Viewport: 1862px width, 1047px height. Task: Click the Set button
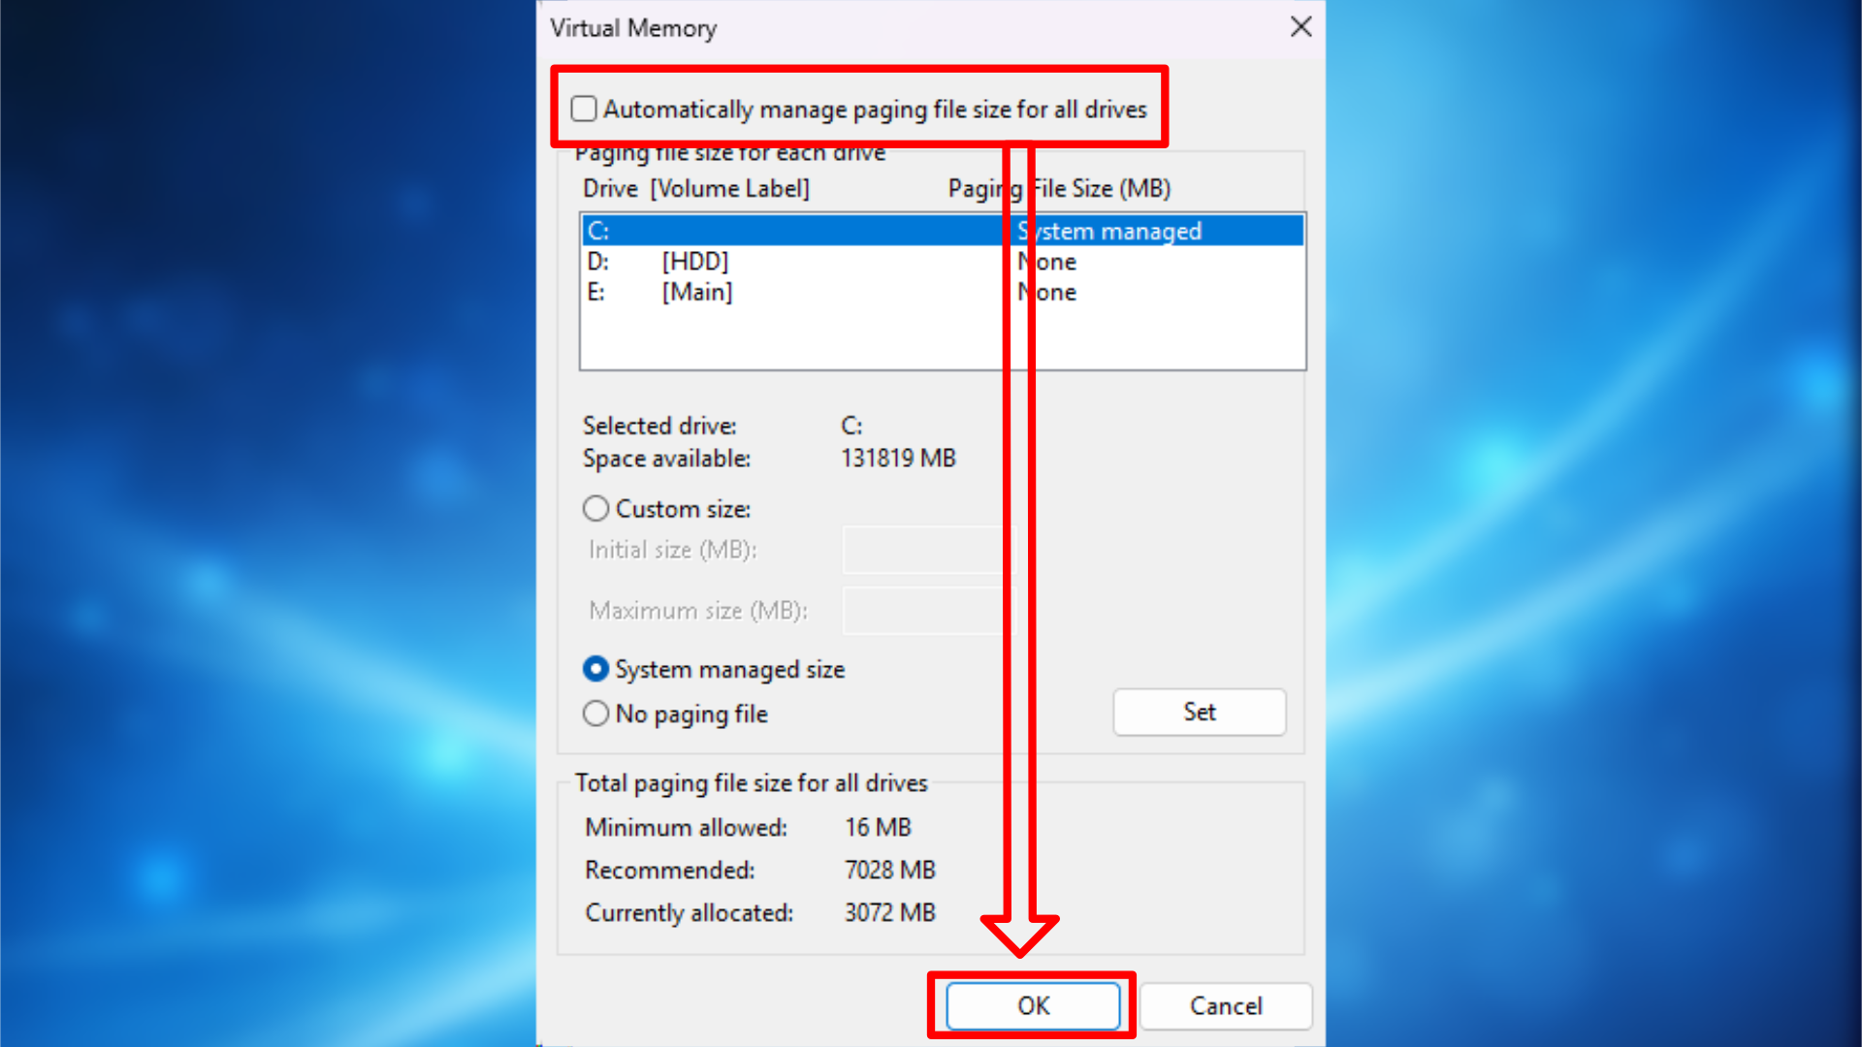click(1199, 712)
